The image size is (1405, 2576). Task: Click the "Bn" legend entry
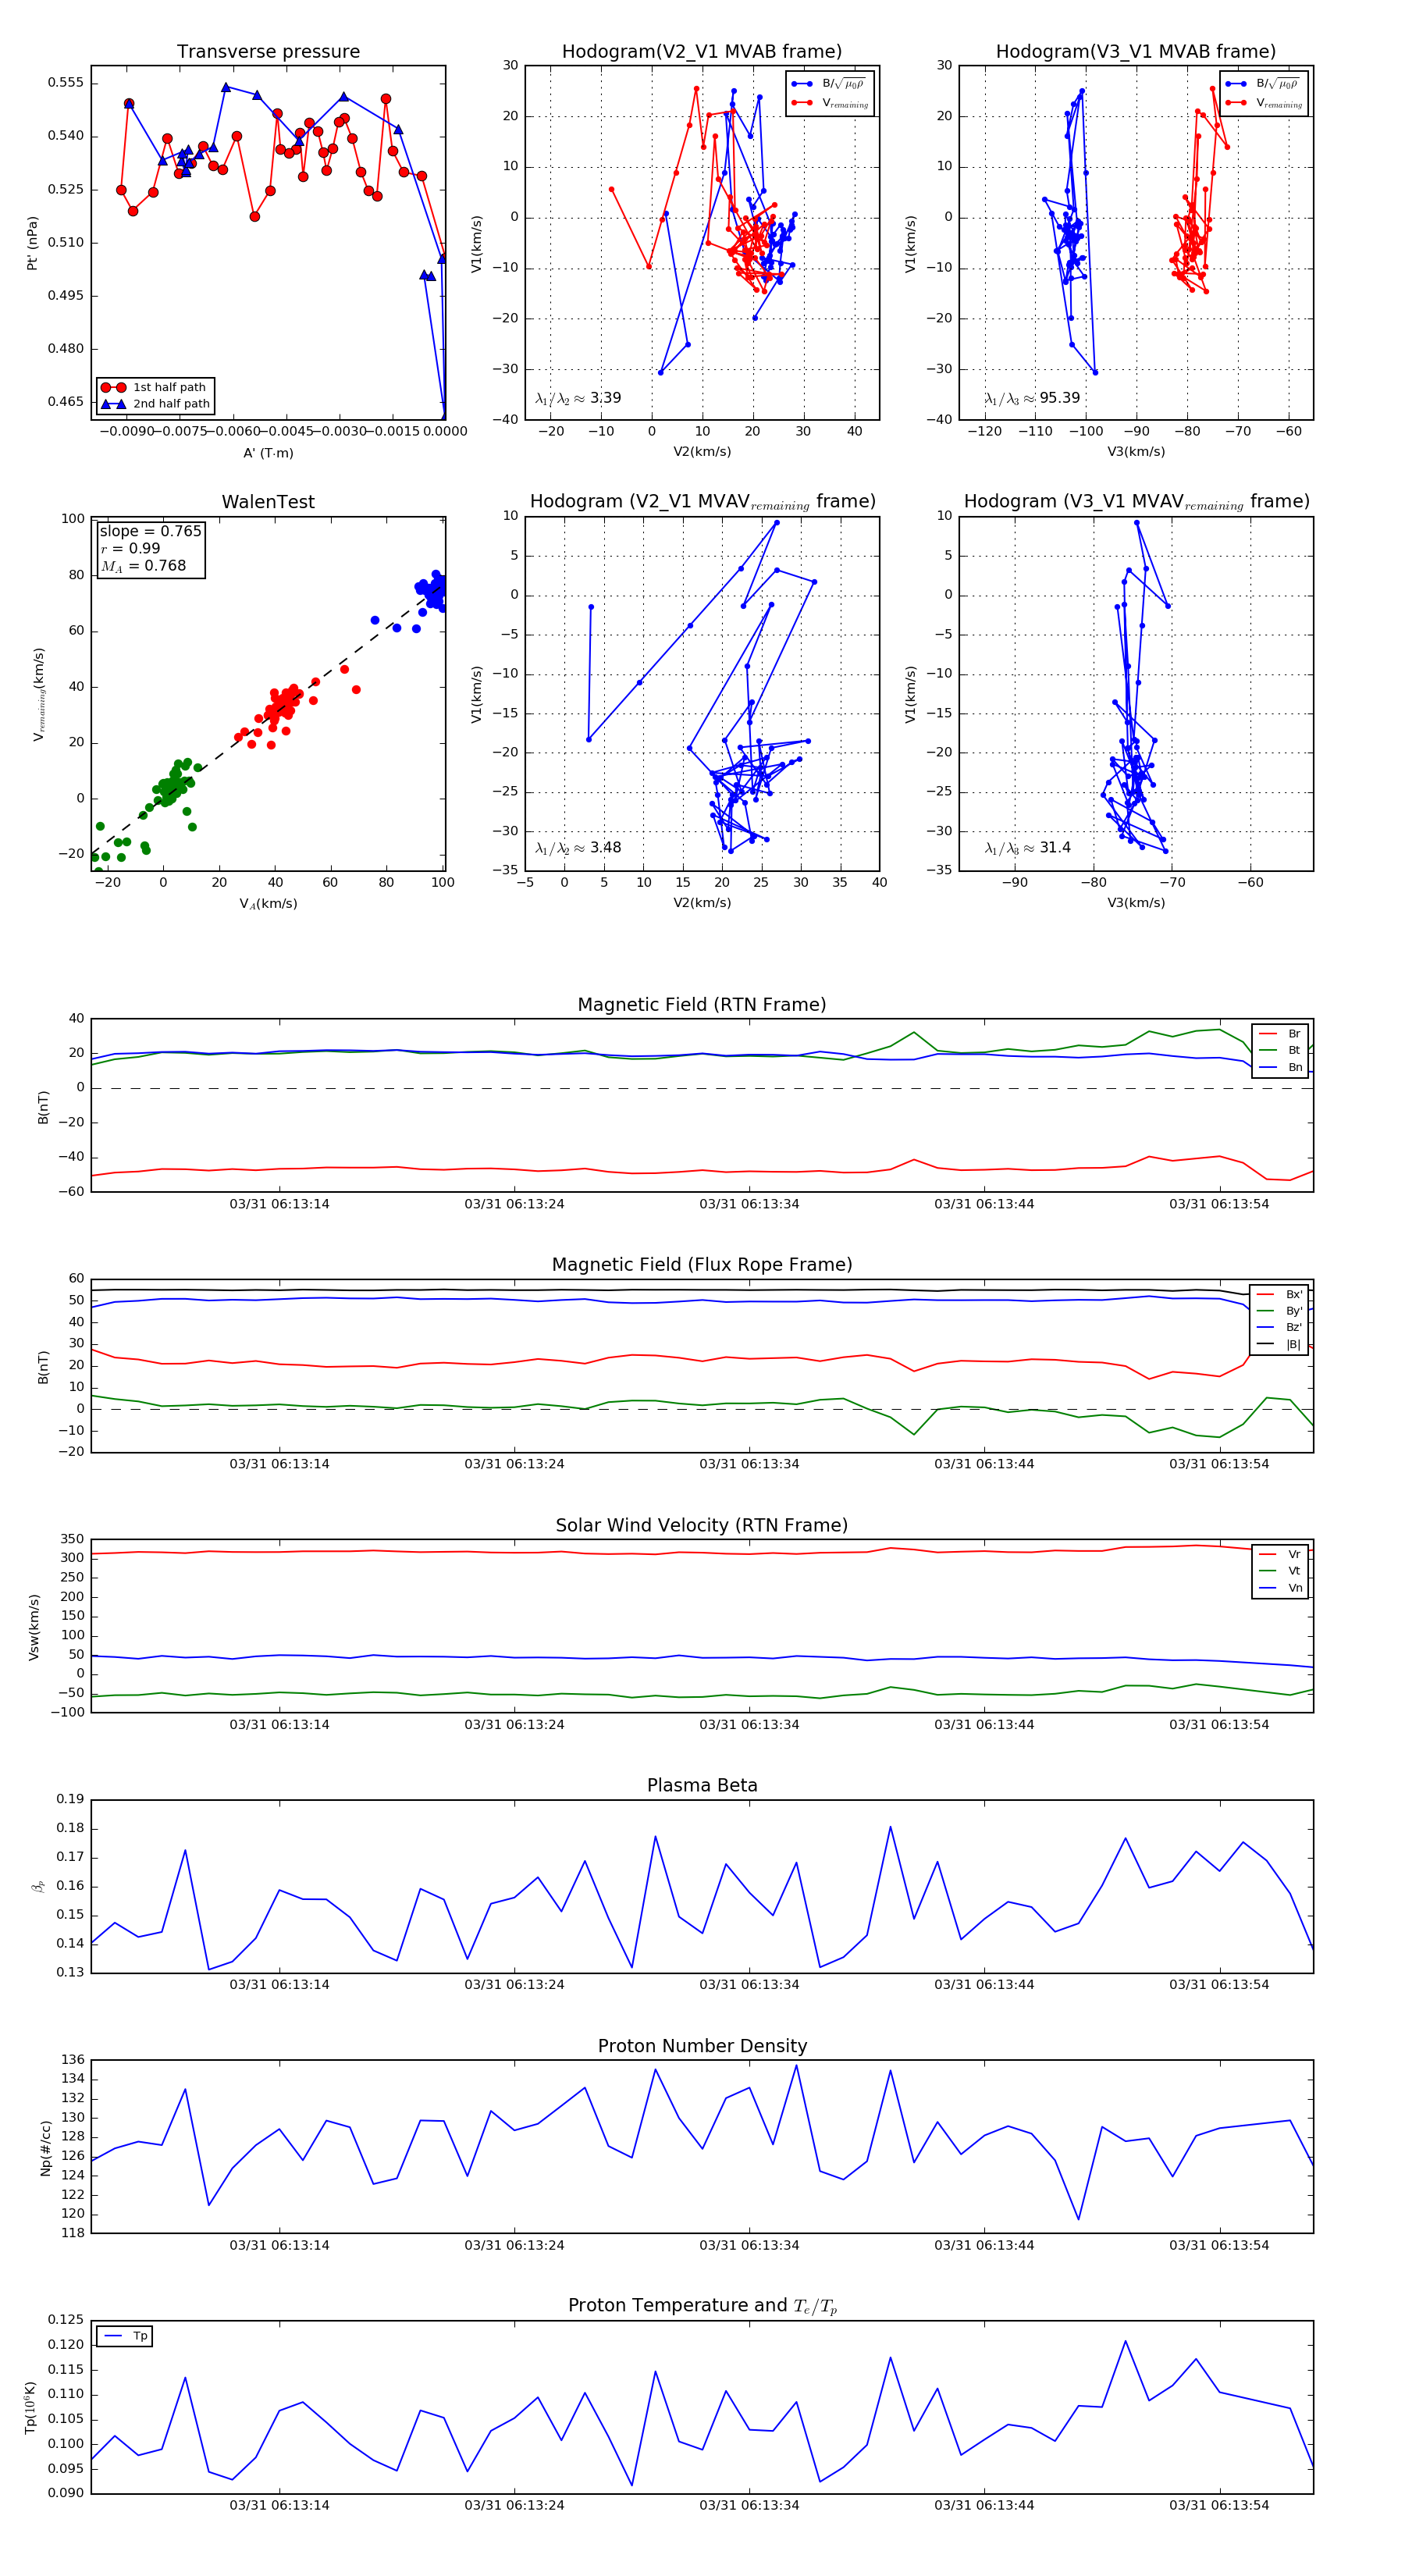[1280, 1067]
